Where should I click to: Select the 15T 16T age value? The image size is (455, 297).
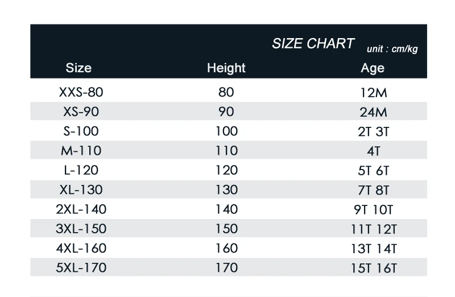(x=374, y=268)
